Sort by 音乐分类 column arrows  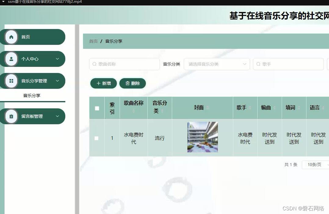162,111
